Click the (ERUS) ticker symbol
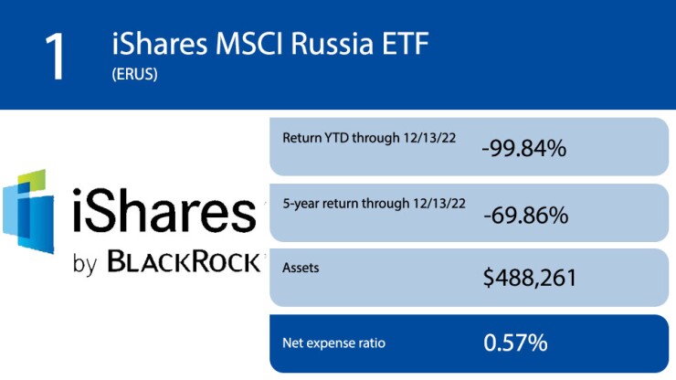The image size is (676, 380). click(134, 75)
